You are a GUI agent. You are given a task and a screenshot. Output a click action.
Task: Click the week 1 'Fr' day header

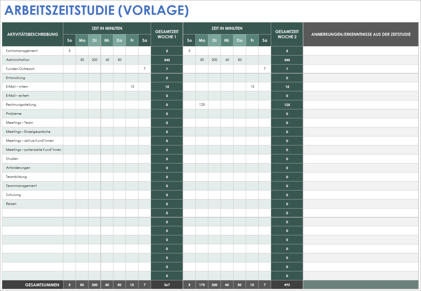[132, 40]
